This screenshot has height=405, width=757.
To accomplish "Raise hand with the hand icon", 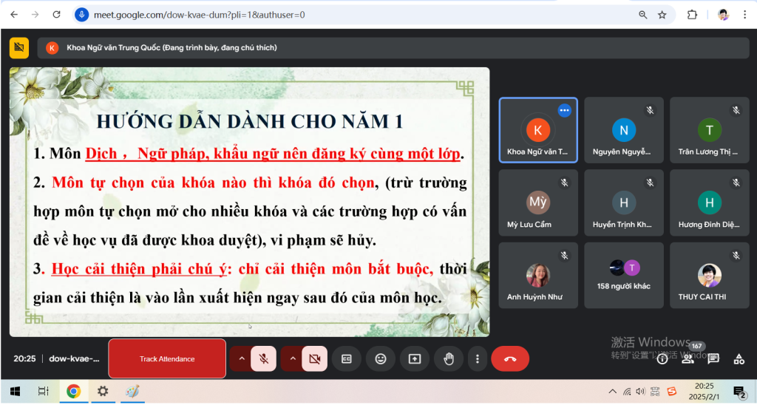I will pos(449,358).
